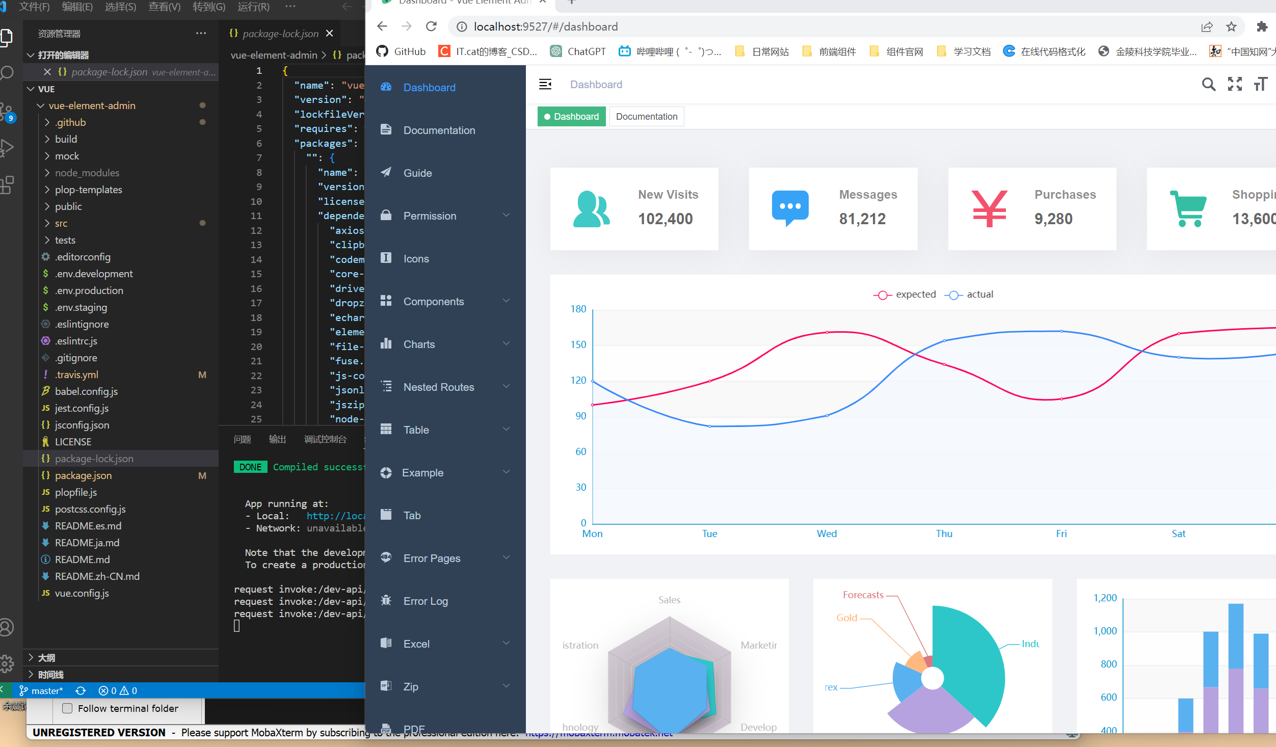Click the hamburger sidebar collapse icon
This screenshot has height=747, width=1276.
point(545,85)
